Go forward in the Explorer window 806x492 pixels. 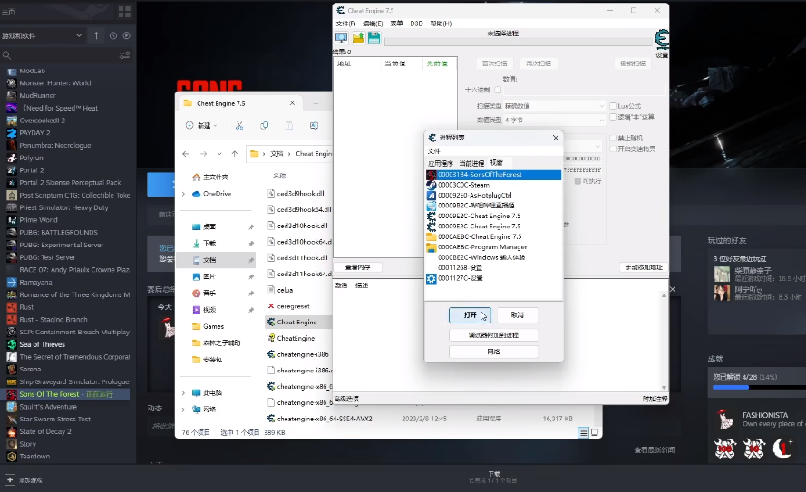point(204,153)
